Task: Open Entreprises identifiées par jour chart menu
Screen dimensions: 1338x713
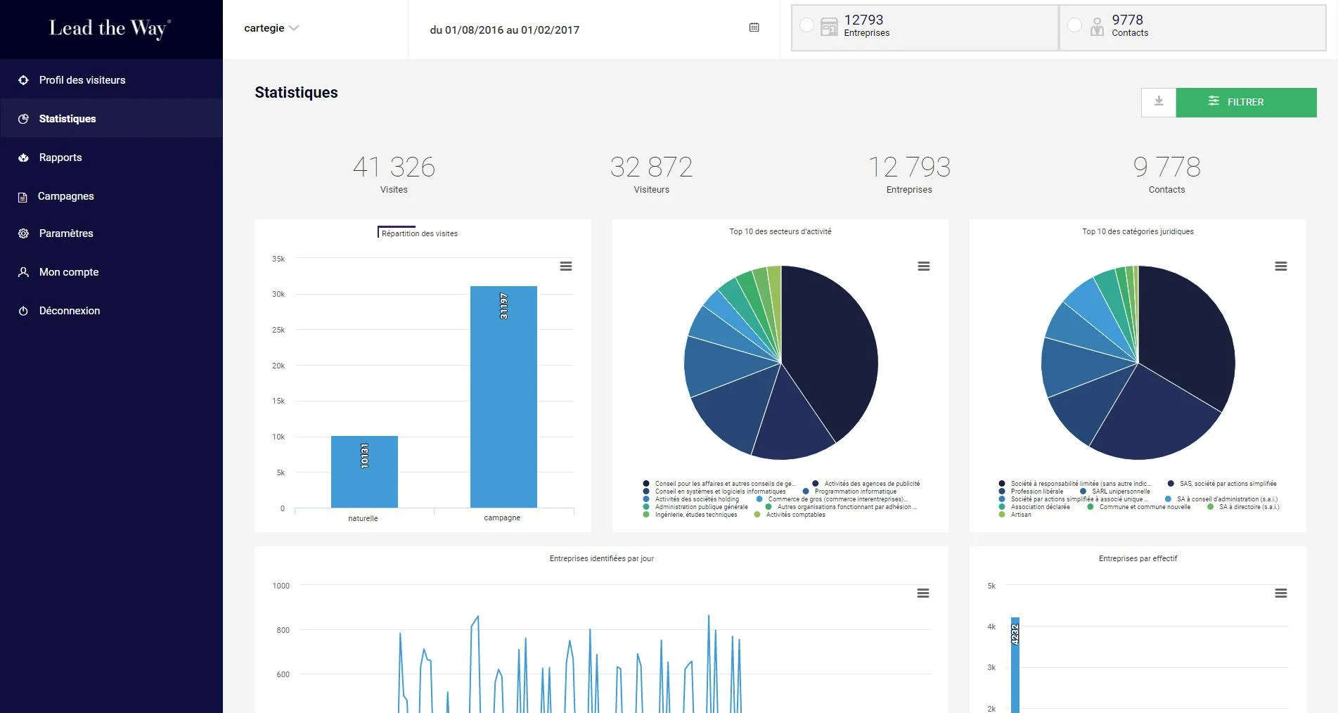Action: coord(923,593)
